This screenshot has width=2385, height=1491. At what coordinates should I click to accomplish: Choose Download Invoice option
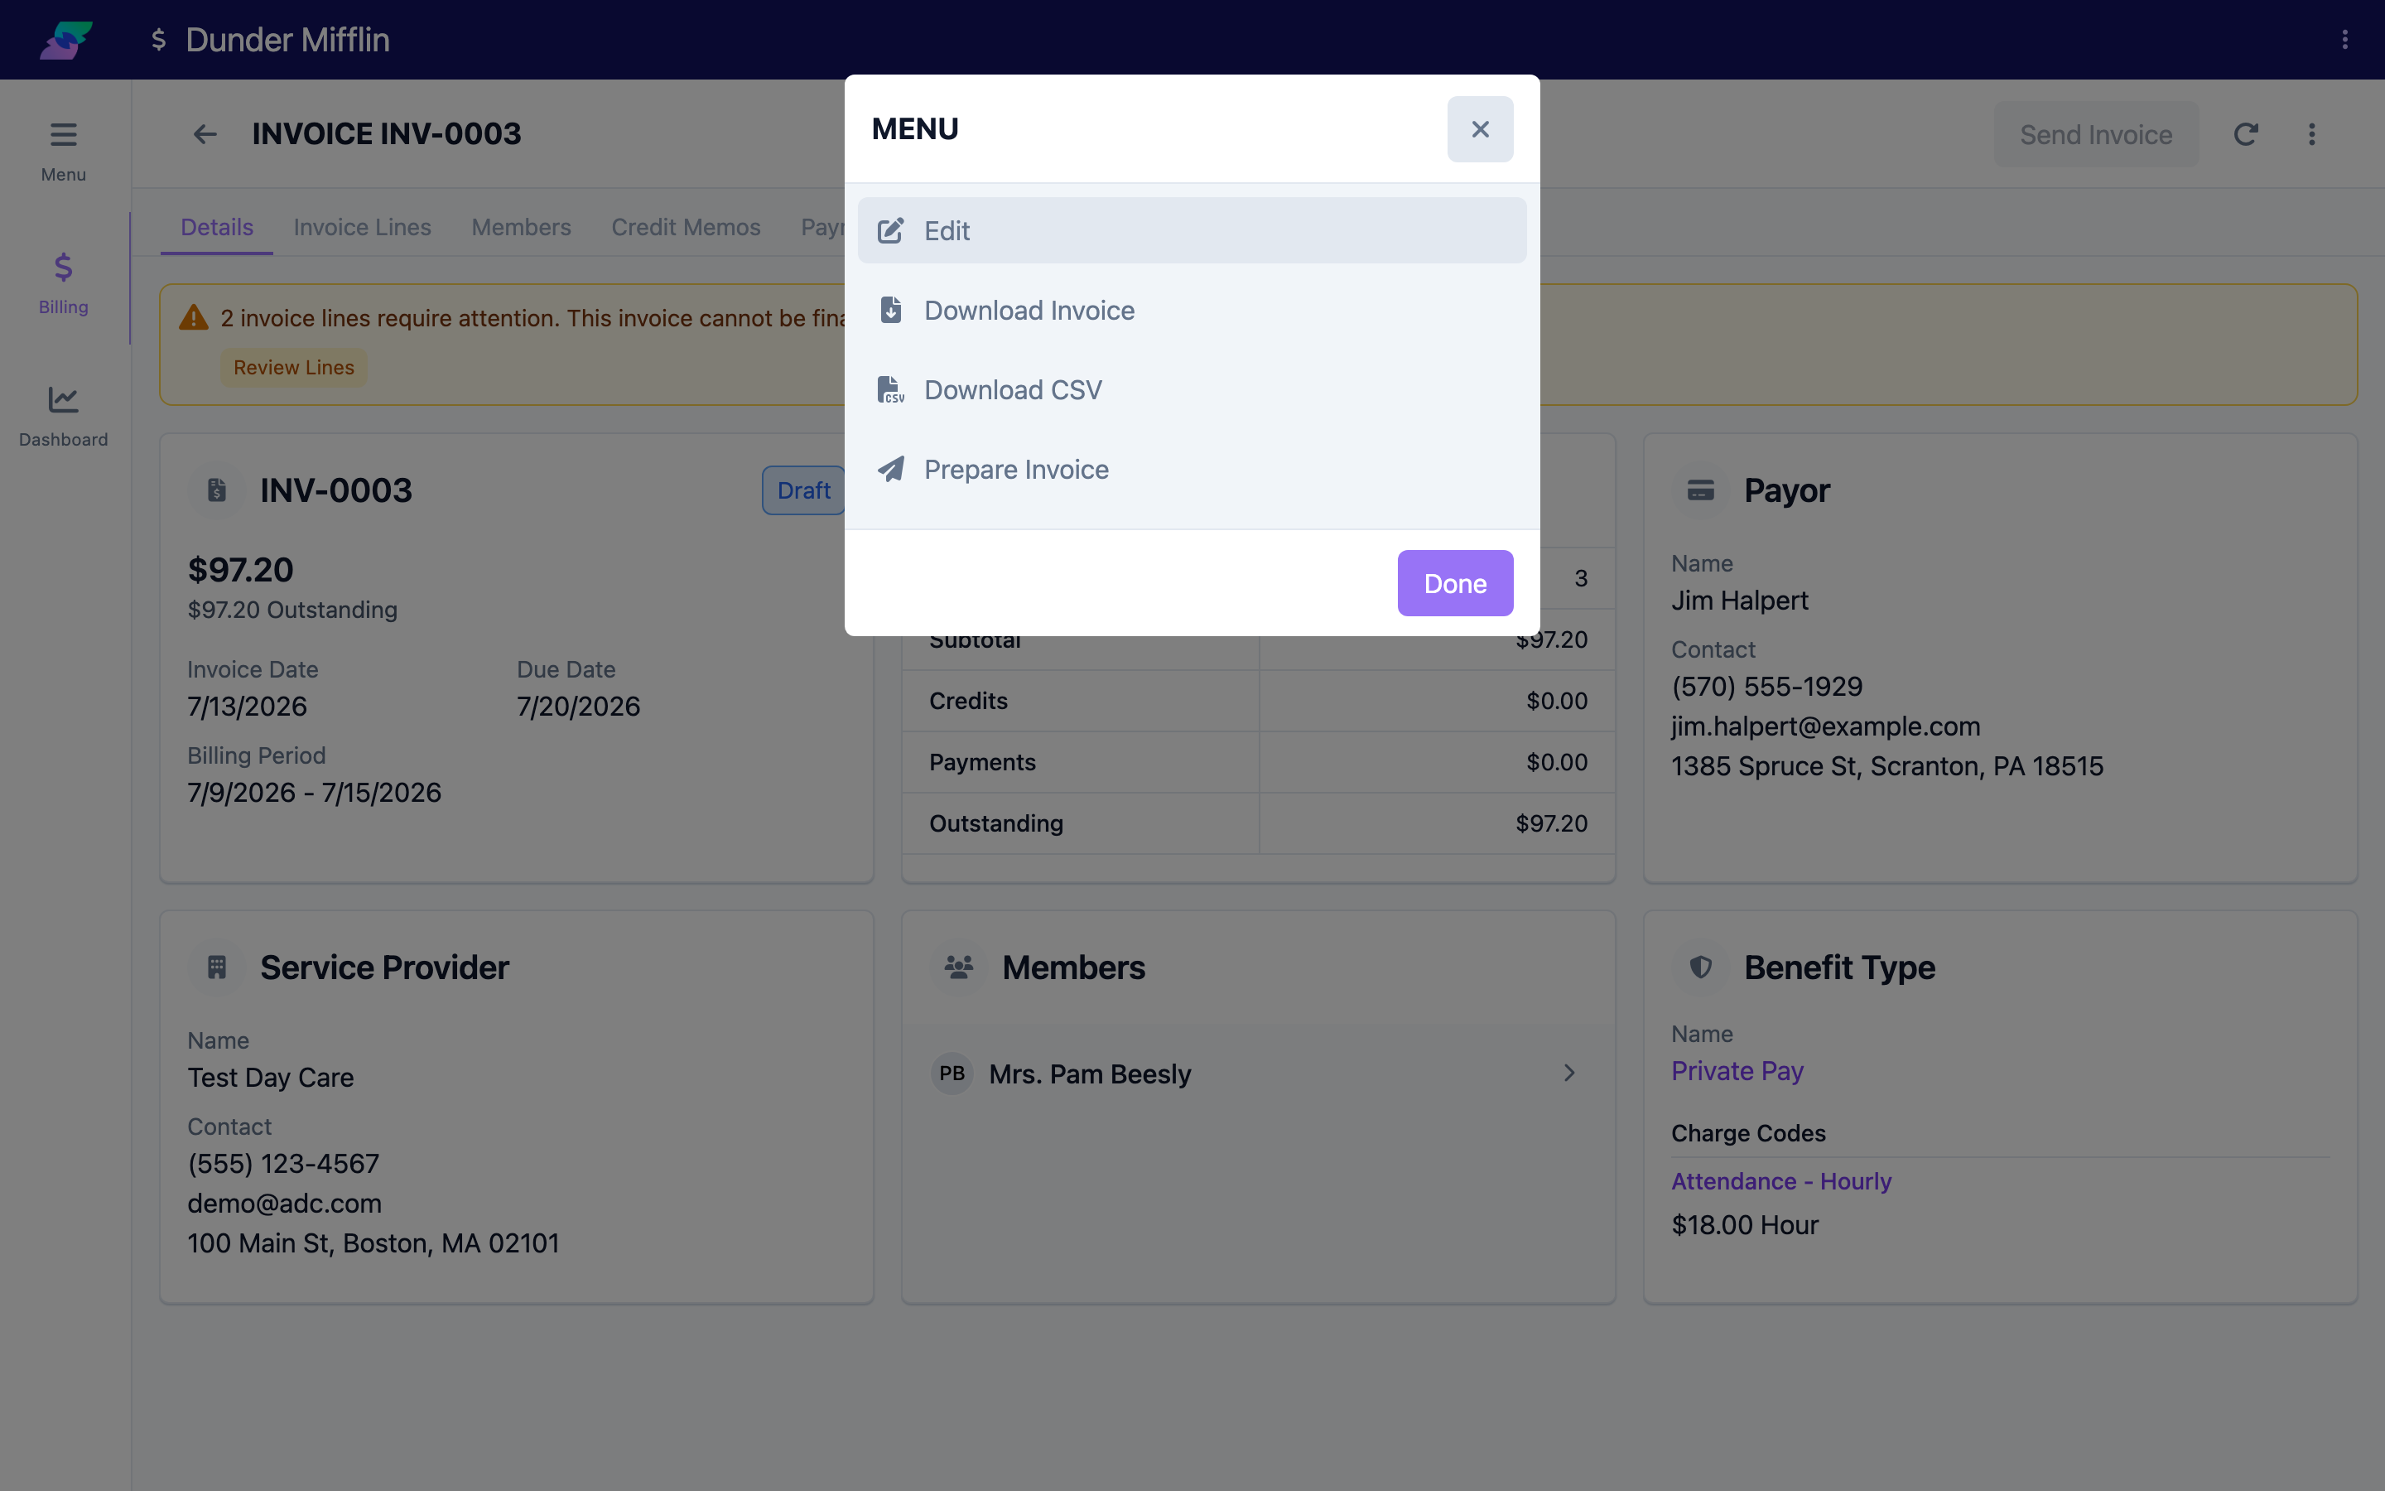pos(1192,310)
